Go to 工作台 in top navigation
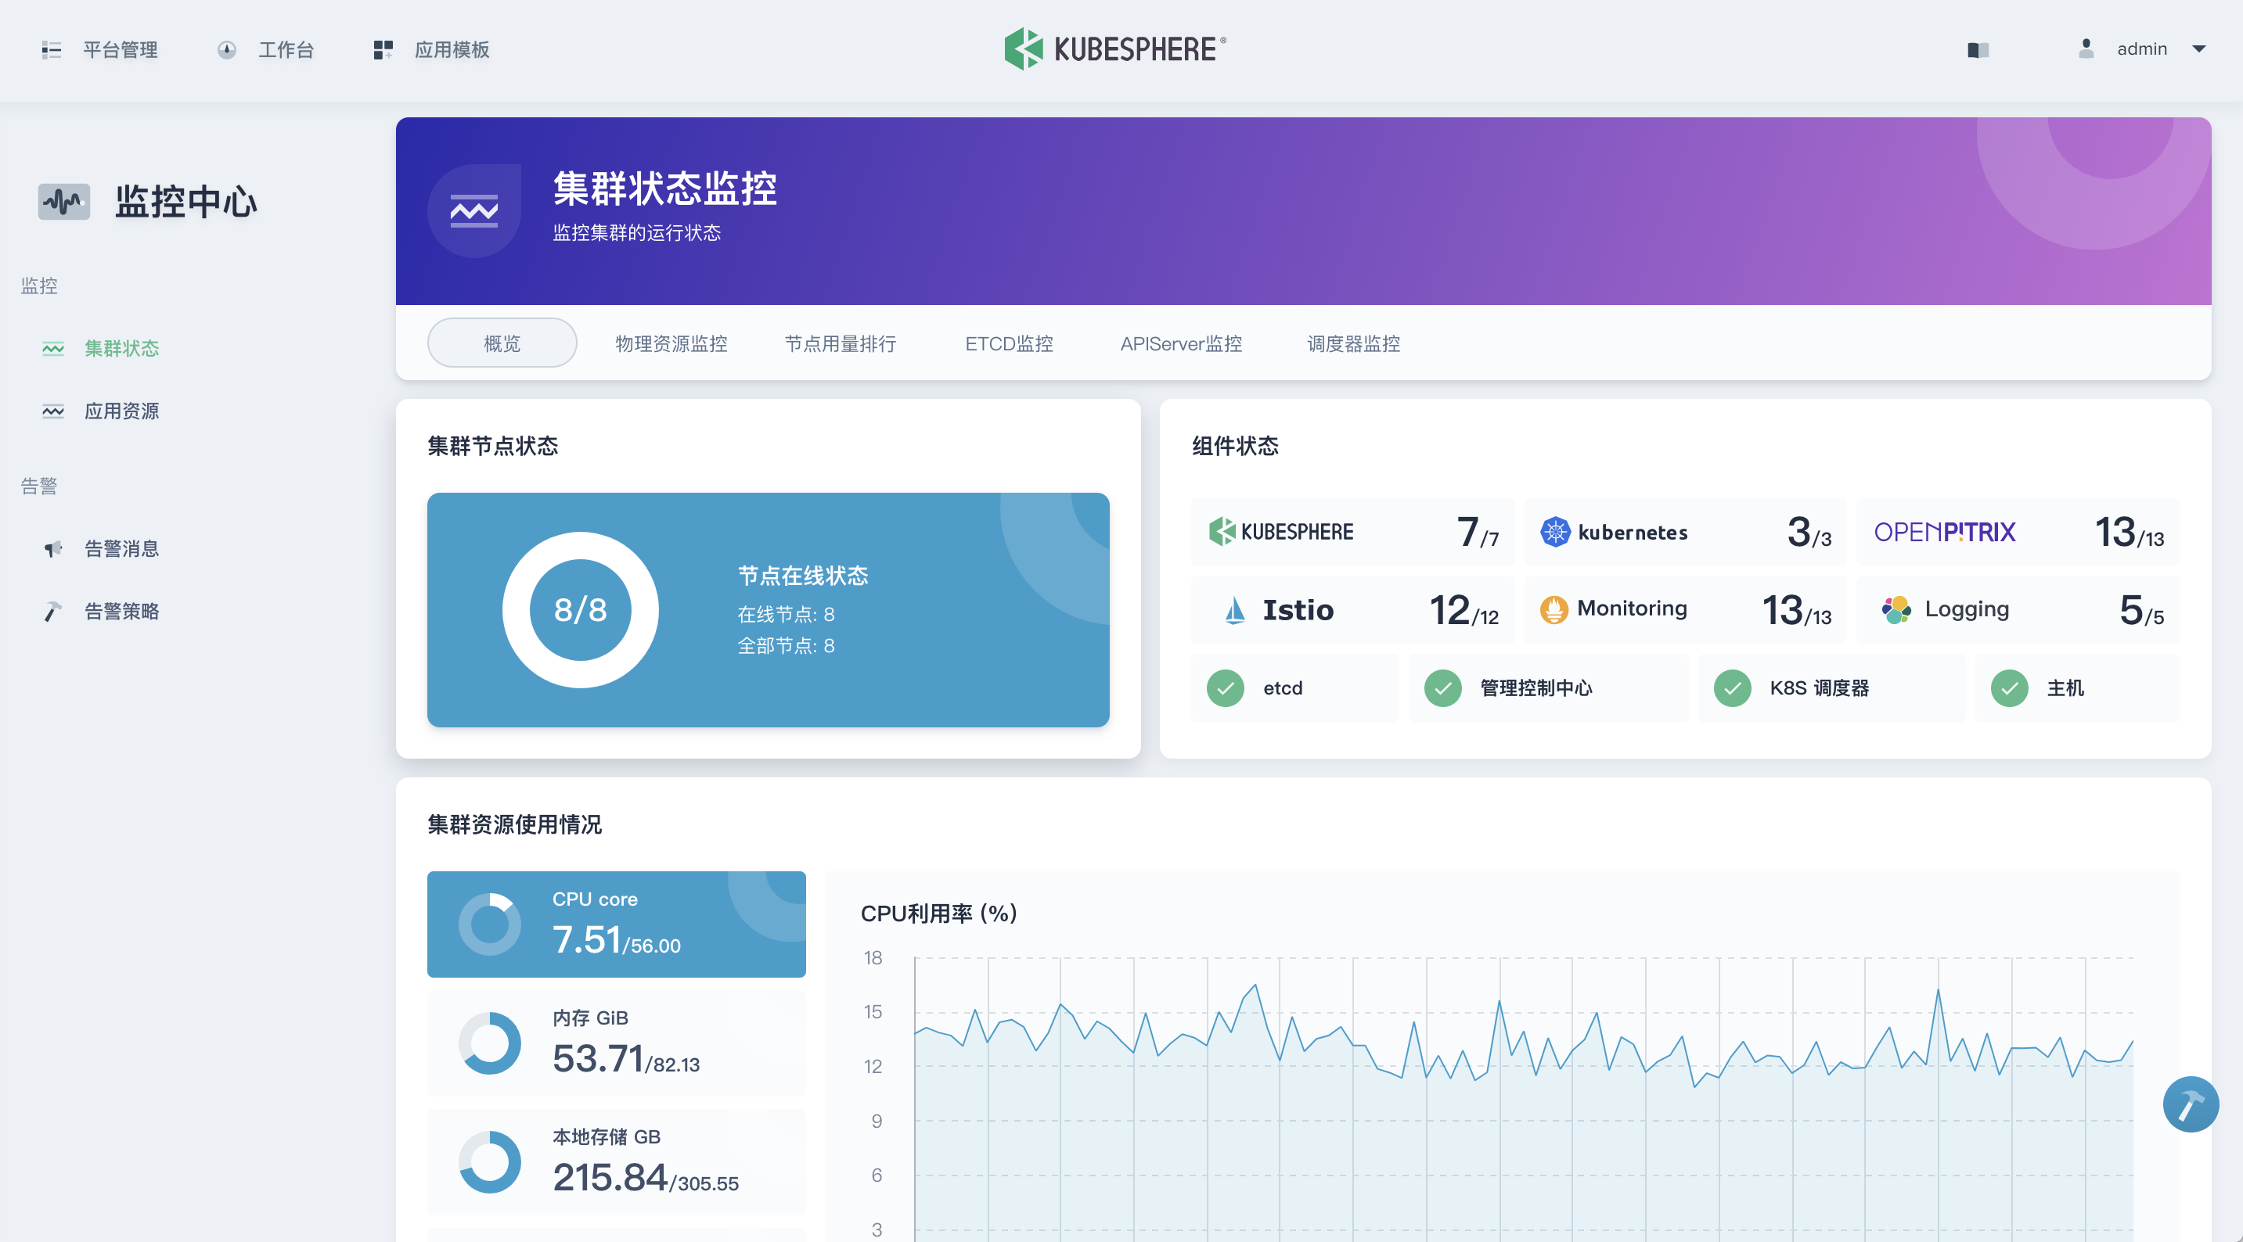Image resolution: width=2243 pixels, height=1242 pixels. point(286,49)
